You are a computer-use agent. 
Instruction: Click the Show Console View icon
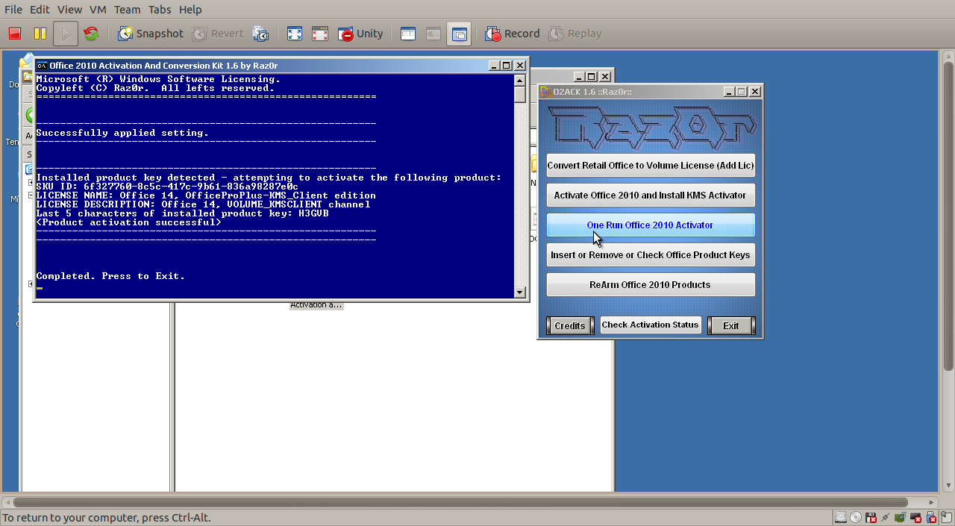coord(408,34)
